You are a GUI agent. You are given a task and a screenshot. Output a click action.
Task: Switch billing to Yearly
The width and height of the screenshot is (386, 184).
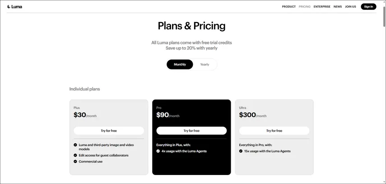205,64
